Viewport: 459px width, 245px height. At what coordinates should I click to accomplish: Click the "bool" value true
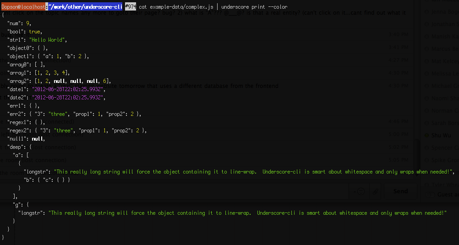click(x=34, y=32)
